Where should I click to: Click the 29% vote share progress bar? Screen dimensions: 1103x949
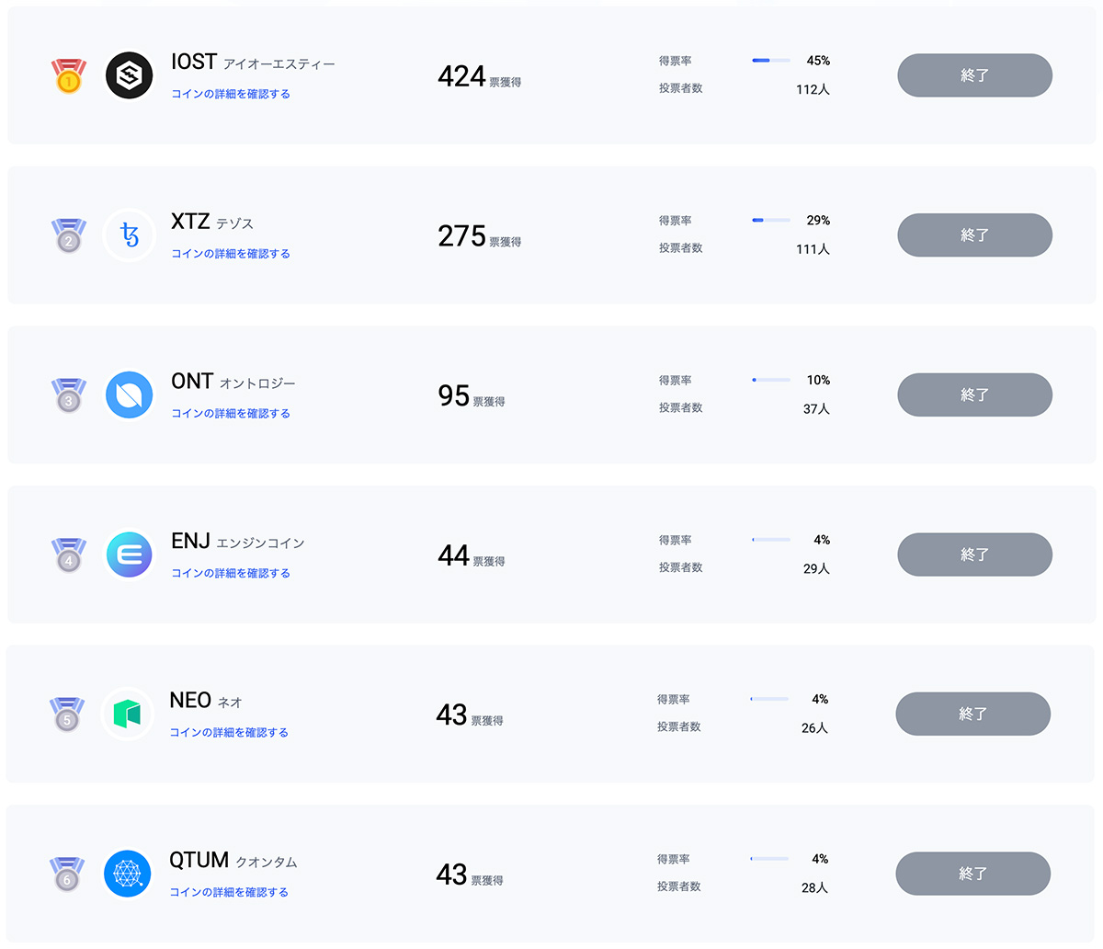pyautogui.click(x=771, y=221)
